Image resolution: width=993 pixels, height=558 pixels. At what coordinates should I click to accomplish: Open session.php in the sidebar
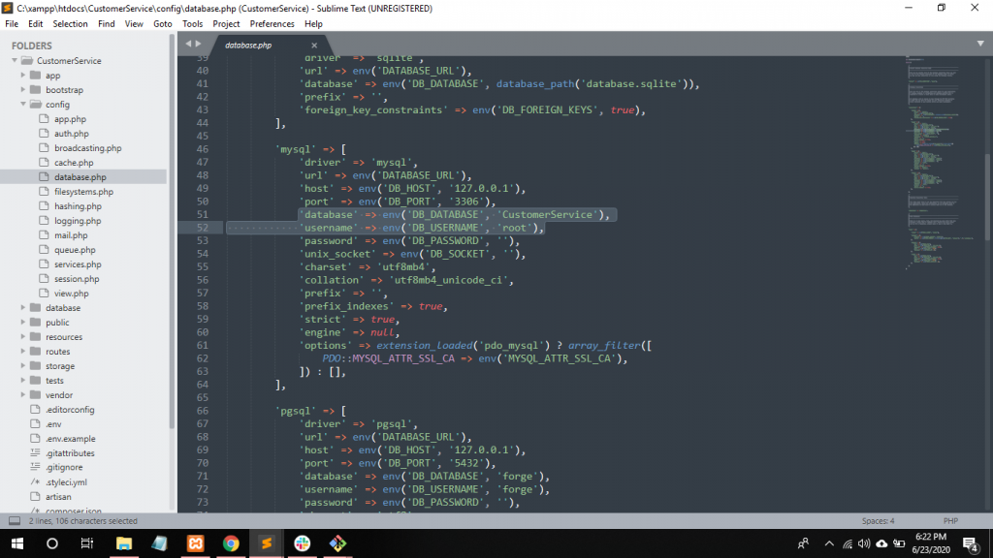(x=77, y=279)
